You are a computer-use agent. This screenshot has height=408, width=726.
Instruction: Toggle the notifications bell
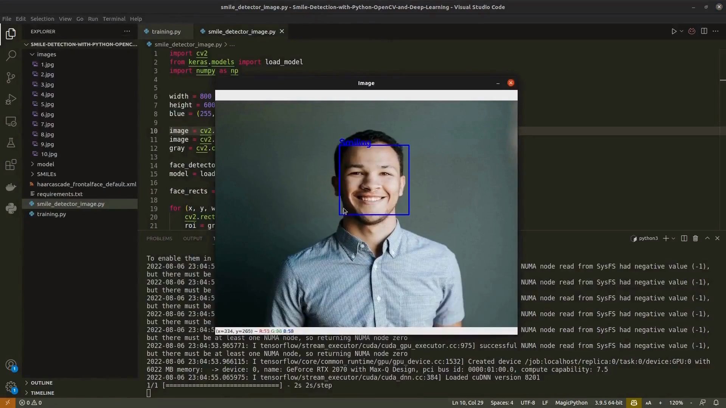[717, 403]
